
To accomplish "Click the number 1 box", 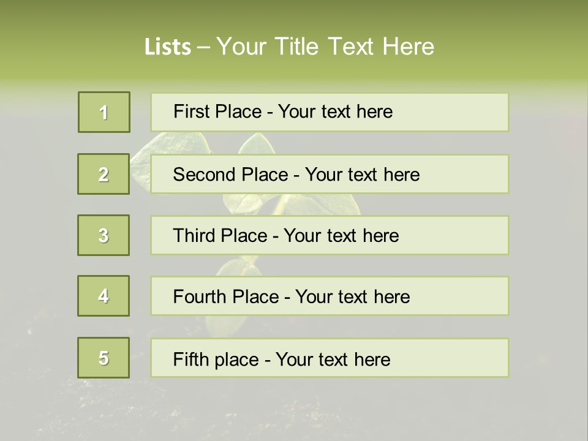I will (104, 112).
